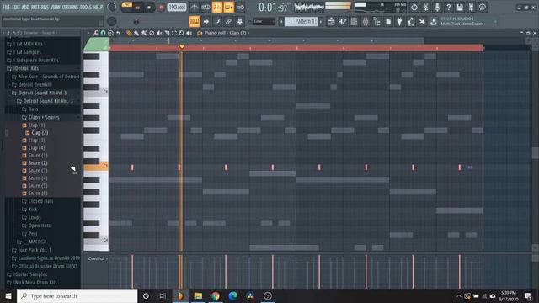Select the Zoom magnifier tool in piano roll
Screen dimensions: 539x303
182,33
